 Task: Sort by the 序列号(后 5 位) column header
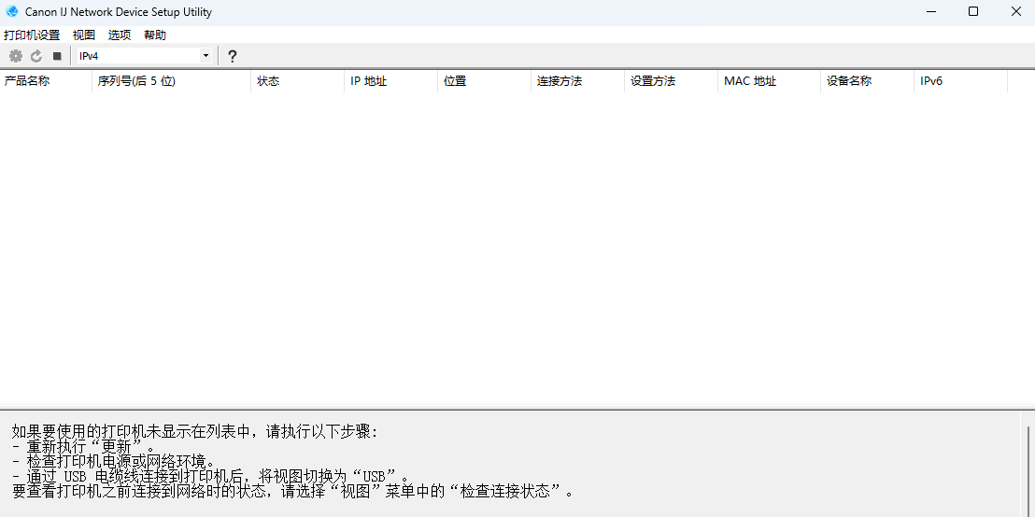click(171, 81)
